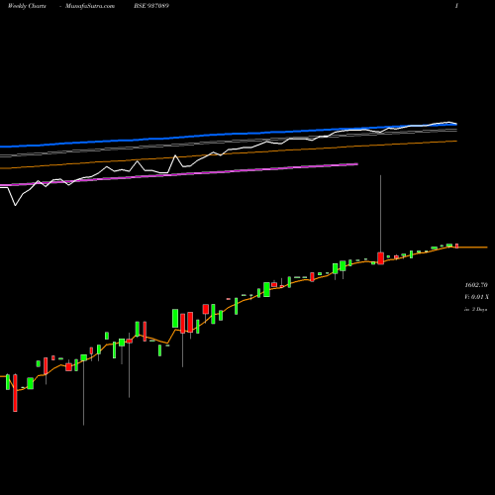495x495 pixels.
Task: Click the red candle with the tallest upper wick
Action: click(380, 258)
